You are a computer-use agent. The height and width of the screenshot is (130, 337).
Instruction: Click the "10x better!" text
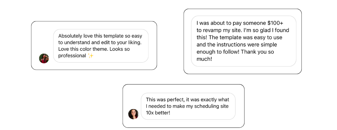(x=158, y=113)
